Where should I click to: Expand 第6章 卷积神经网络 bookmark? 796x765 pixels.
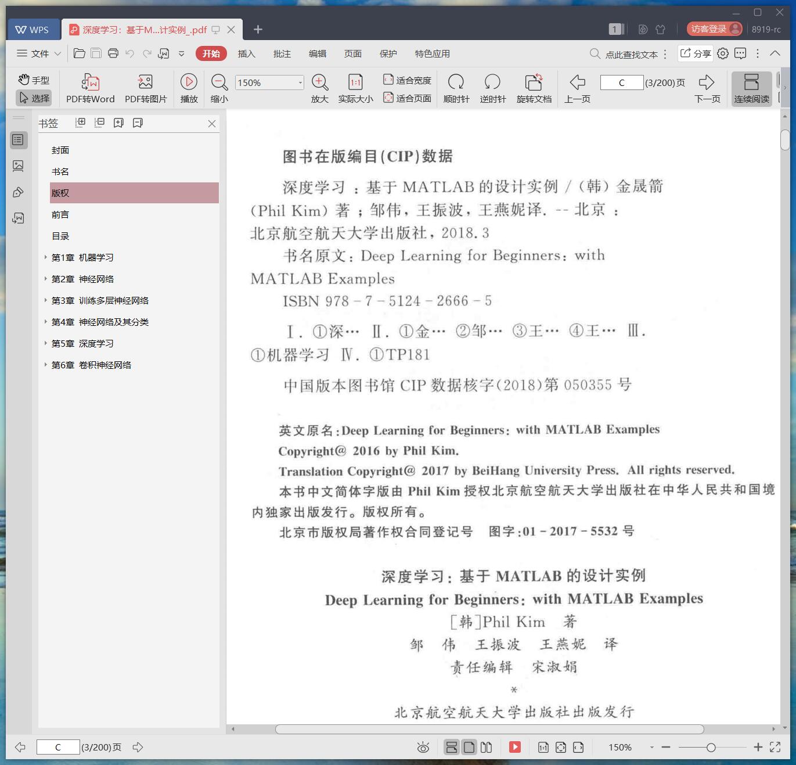(x=46, y=365)
